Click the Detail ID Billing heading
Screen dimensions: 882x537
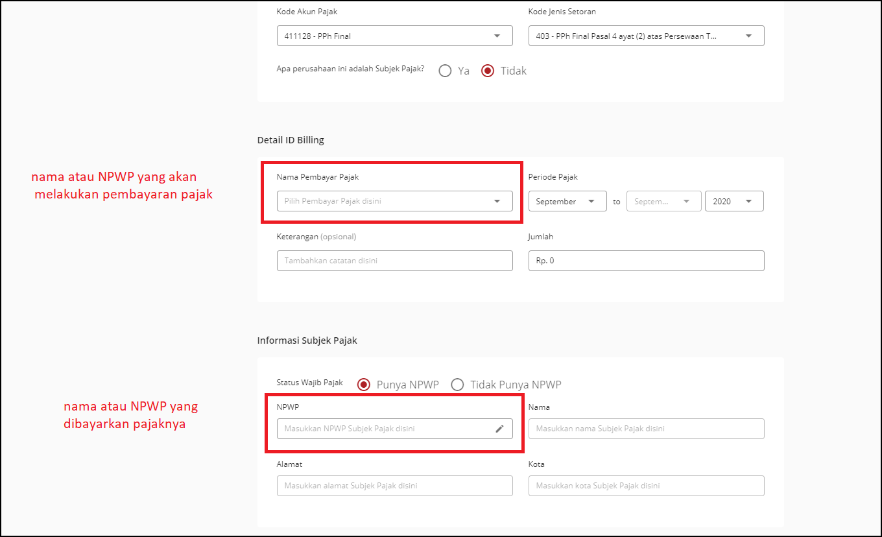291,139
